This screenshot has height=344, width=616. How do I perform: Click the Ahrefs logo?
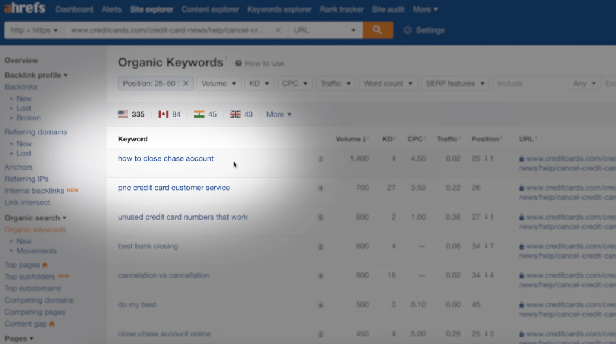pyautogui.click(x=24, y=8)
